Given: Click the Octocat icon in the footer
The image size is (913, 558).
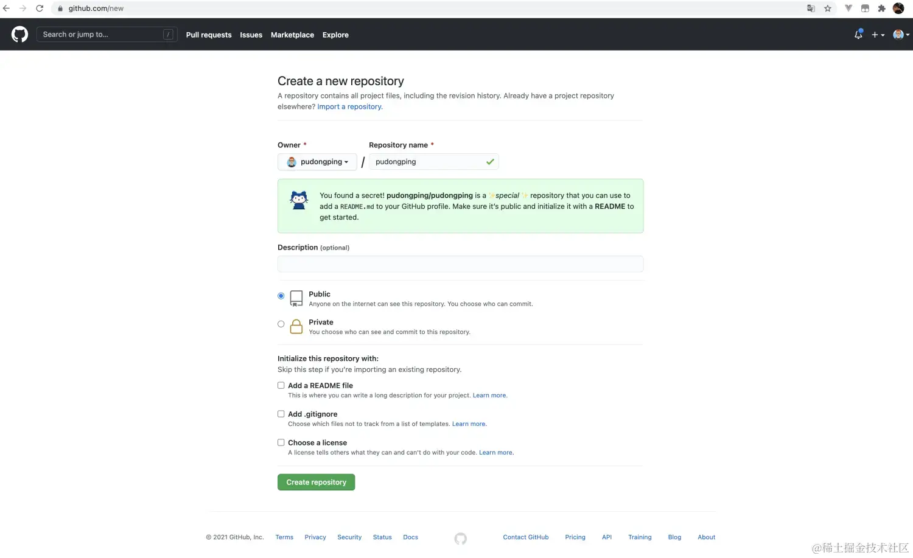Looking at the screenshot, I should [x=460, y=539].
